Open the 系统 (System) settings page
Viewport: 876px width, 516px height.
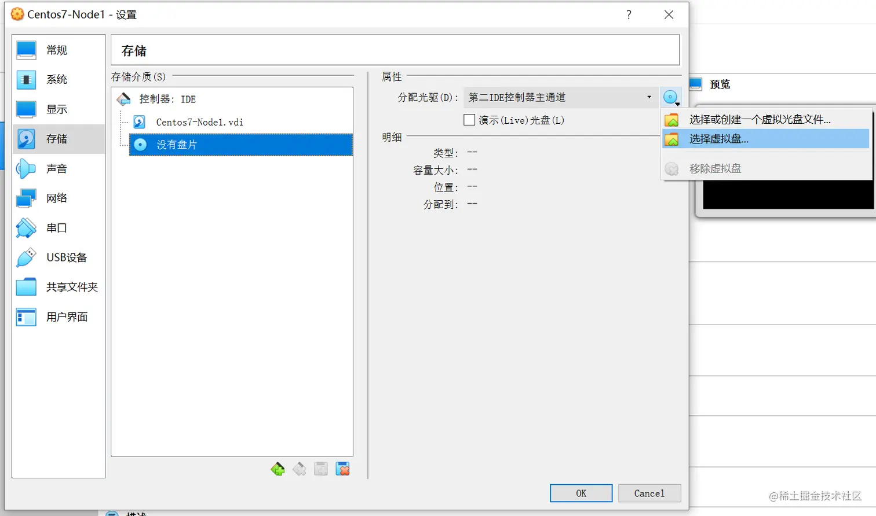coord(58,79)
